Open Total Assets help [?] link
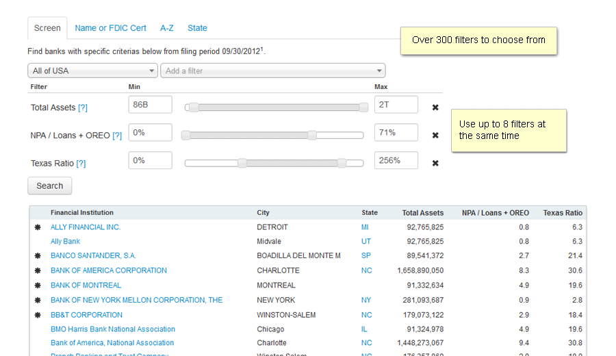Screen dimensions: 616x356 pos(83,107)
